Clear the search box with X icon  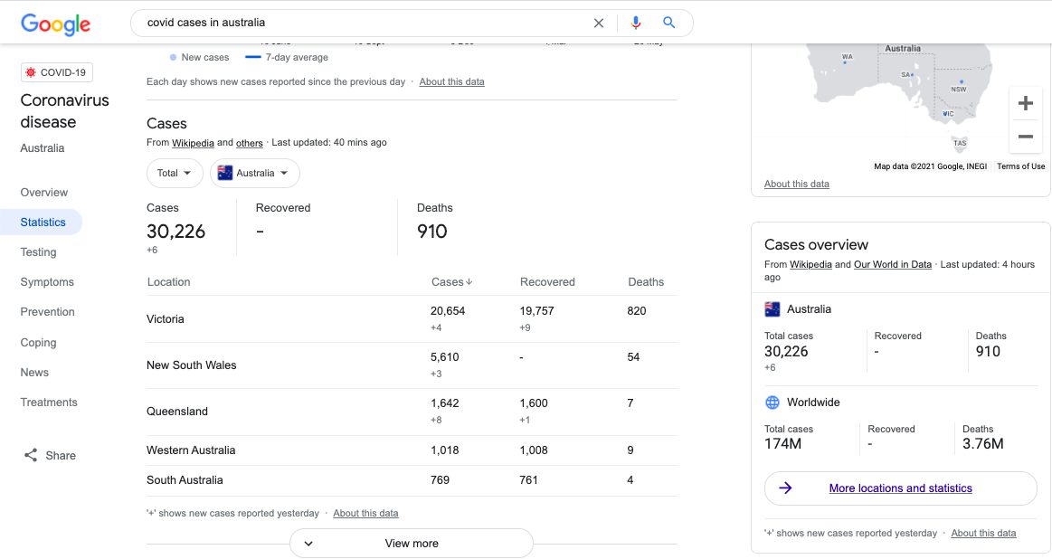599,23
